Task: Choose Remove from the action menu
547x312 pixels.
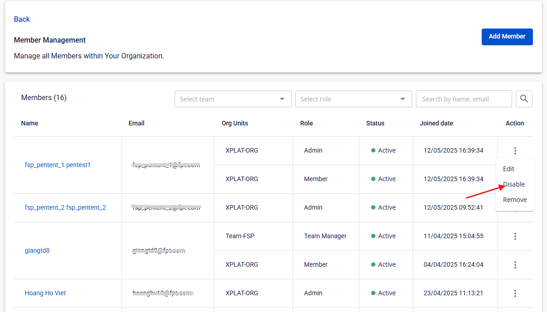Action: [515, 200]
